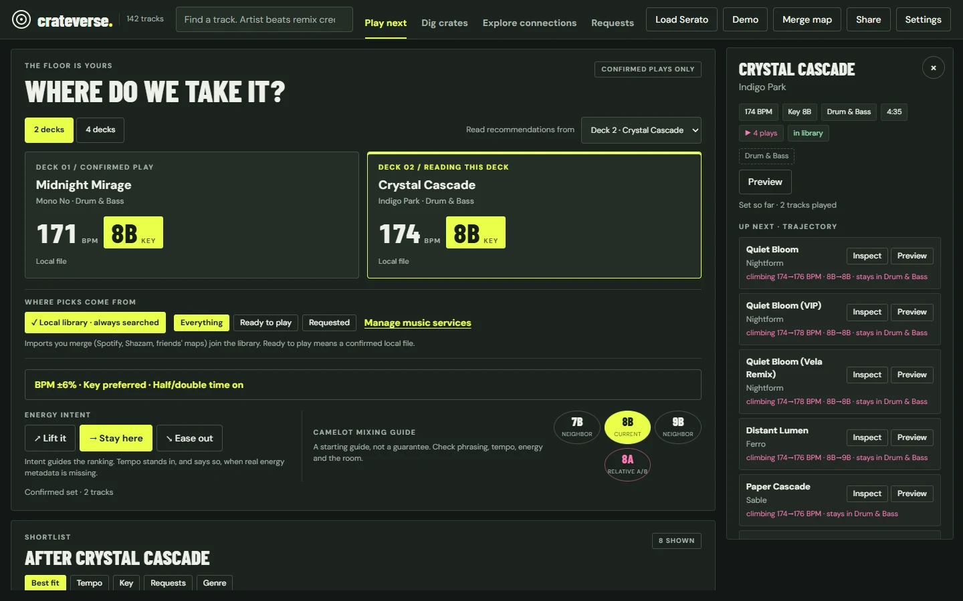
Task: Click the Demo button
Action: (745, 19)
